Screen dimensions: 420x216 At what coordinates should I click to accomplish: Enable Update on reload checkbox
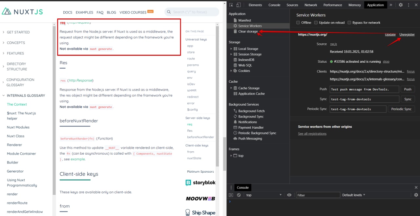(316, 23)
